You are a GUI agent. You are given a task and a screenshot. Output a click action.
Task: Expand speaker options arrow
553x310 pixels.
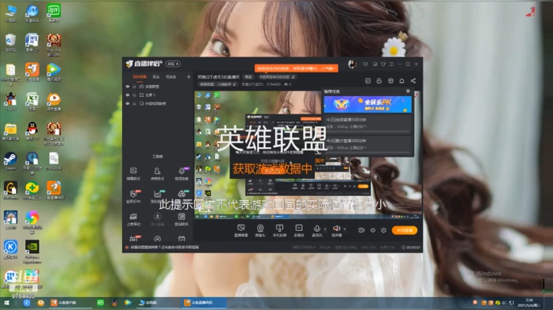pyautogui.click(x=344, y=229)
